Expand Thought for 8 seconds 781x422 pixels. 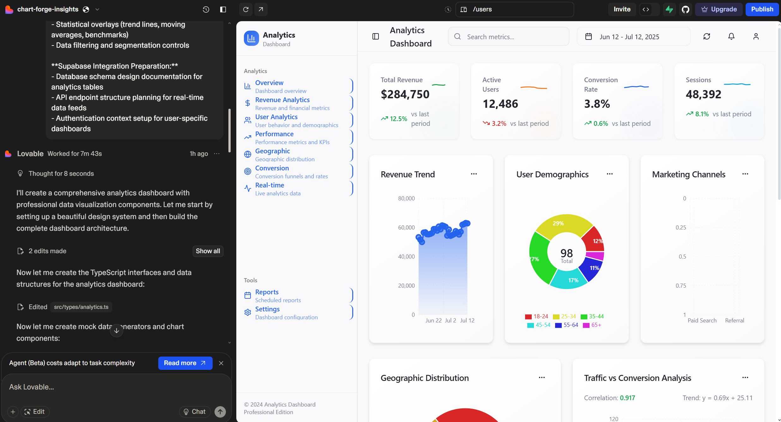click(x=61, y=174)
